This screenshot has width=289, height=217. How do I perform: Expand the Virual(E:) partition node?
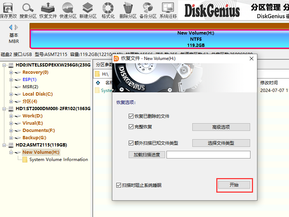(x=11, y=123)
